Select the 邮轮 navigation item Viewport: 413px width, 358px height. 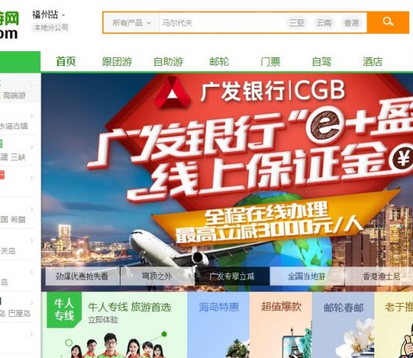(220, 62)
